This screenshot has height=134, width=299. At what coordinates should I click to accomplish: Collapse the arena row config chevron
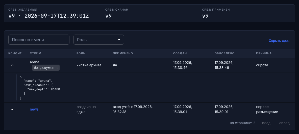pyautogui.click(x=12, y=65)
